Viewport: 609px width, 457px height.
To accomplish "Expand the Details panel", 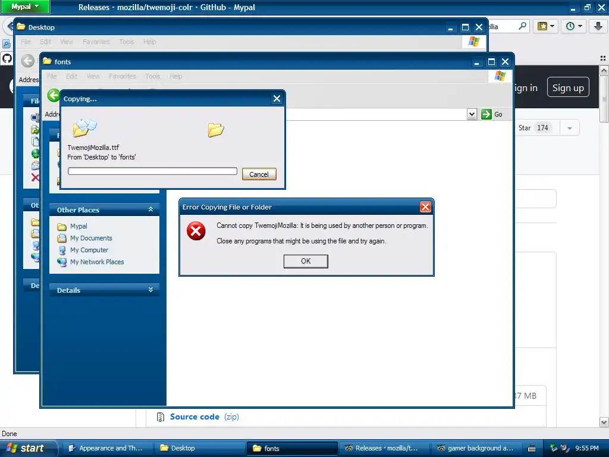I will pos(150,290).
